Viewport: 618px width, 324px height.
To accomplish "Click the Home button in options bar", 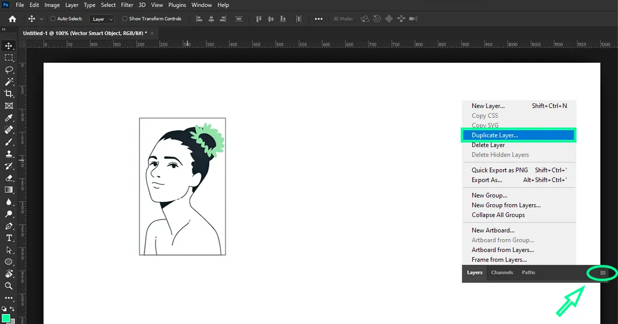I will point(12,19).
